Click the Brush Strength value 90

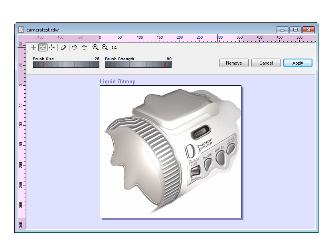(x=169, y=59)
